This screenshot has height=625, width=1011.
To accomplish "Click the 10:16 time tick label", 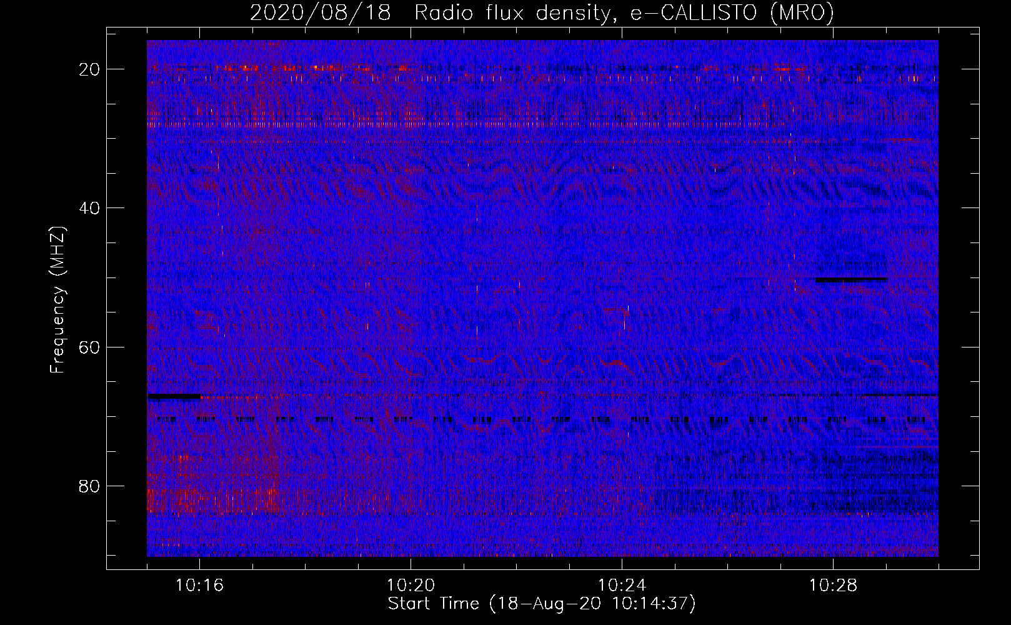I will pos(199,586).
